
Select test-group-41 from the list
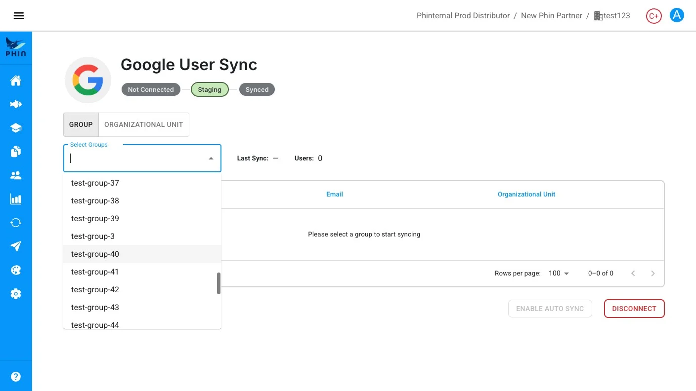pyautogui.click(x=142, y=272)
